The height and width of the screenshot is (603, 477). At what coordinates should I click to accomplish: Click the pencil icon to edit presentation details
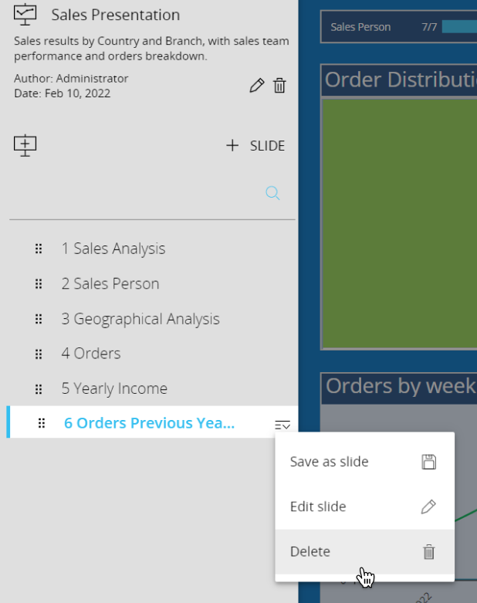tap(257, 86)
